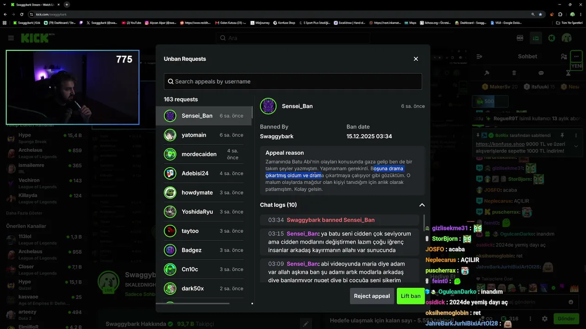586x329 pixels.
Task: Choose howdymate from the requests list
Action: click(x=204, y=193)
